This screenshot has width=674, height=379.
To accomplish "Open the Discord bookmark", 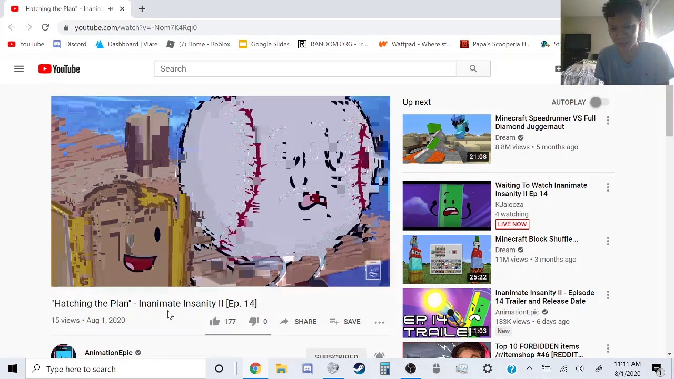I will (70, 44).
